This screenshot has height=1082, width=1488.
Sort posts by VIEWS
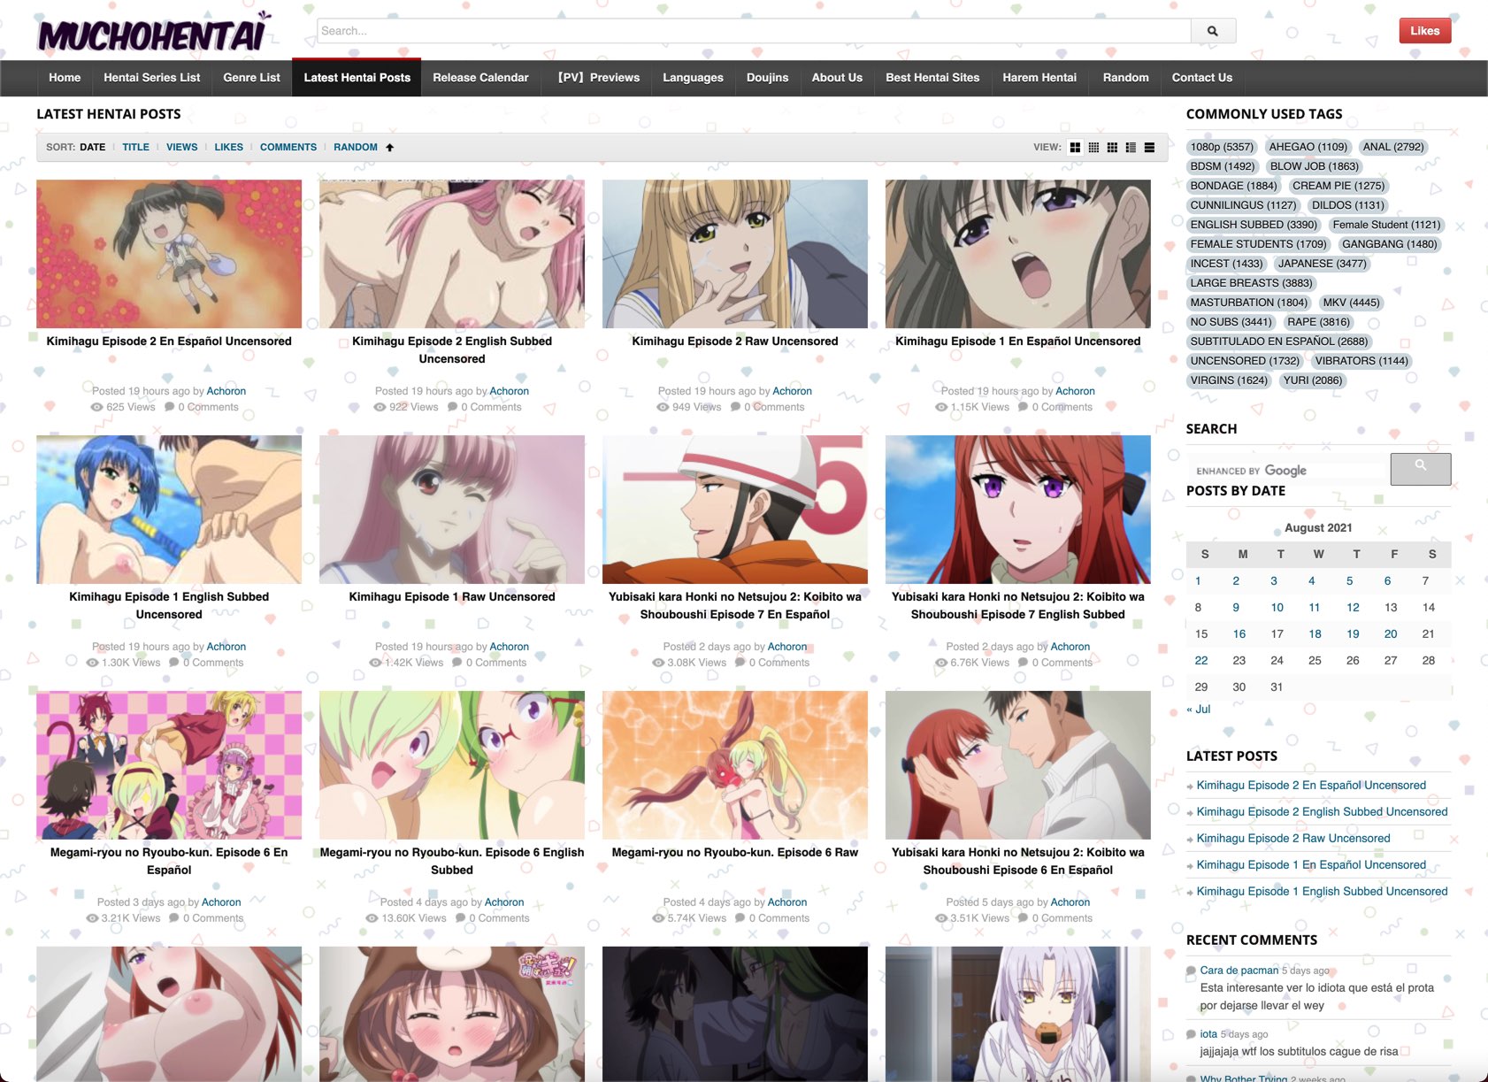click(181, 147)
